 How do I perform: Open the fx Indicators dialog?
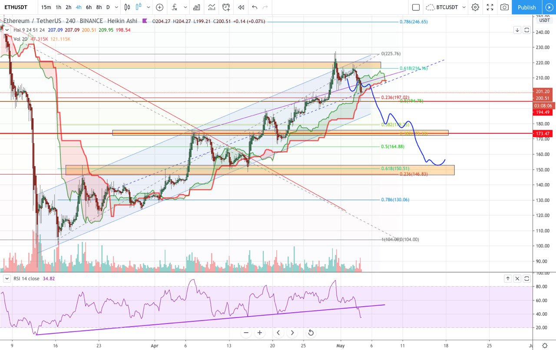tap(174, 7)
